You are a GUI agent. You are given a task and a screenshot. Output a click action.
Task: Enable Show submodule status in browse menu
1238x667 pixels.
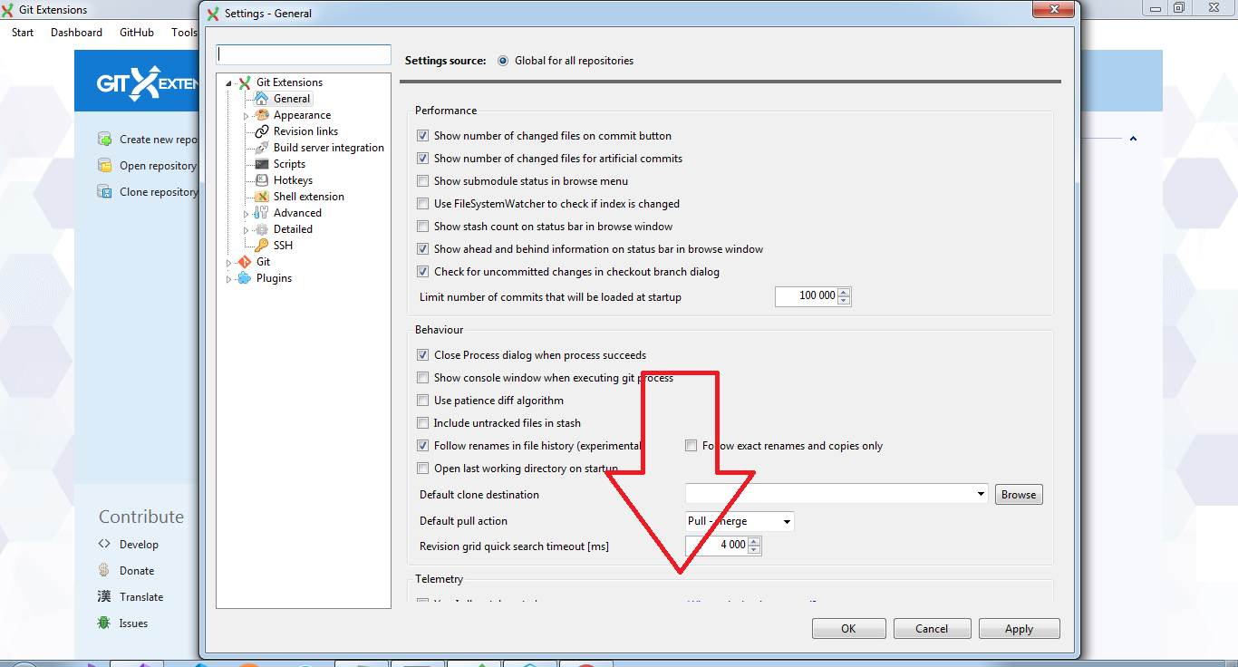[422, 180]
